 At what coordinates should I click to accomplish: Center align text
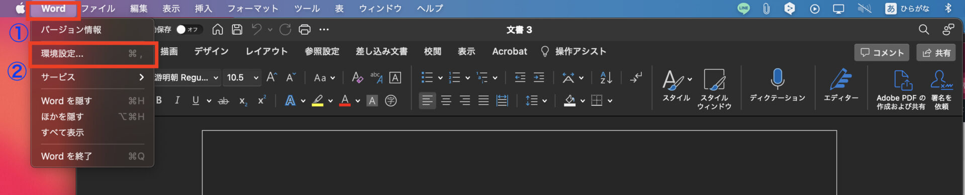(x=446, y=101)
